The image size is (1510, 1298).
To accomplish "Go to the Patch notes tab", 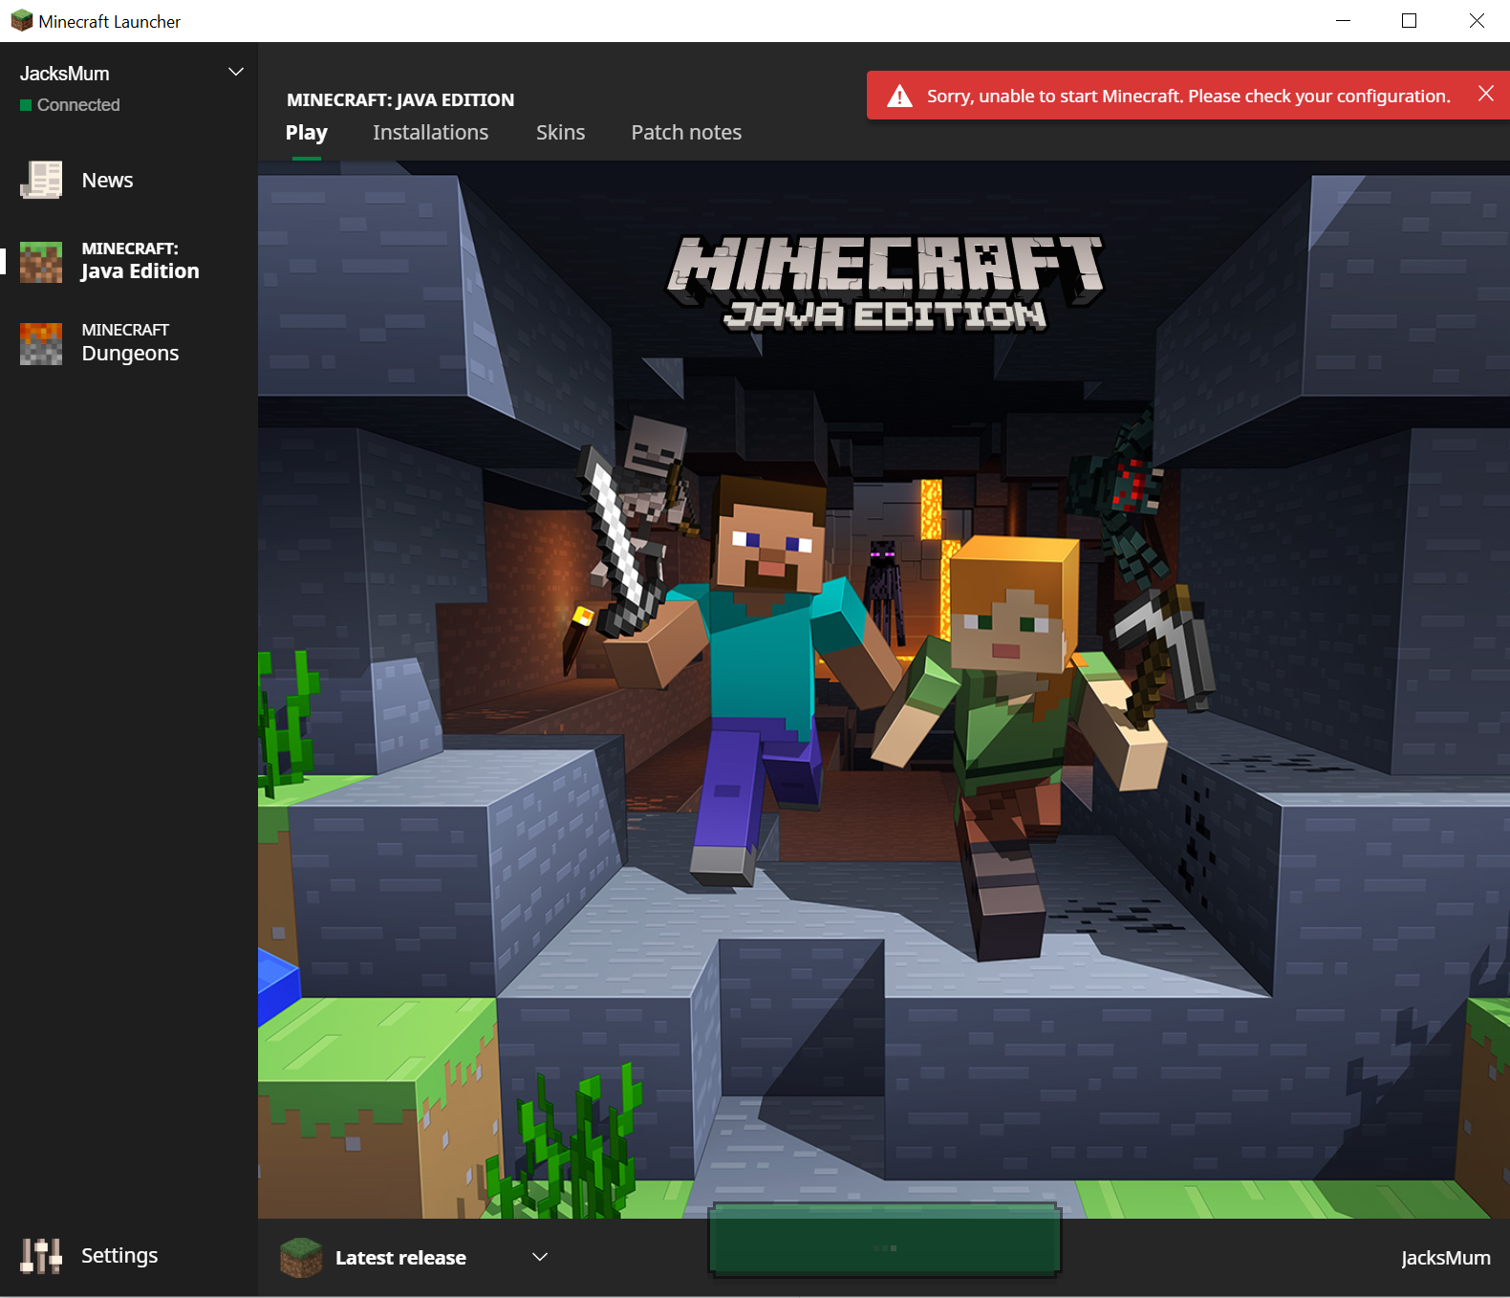I will 686,133.
